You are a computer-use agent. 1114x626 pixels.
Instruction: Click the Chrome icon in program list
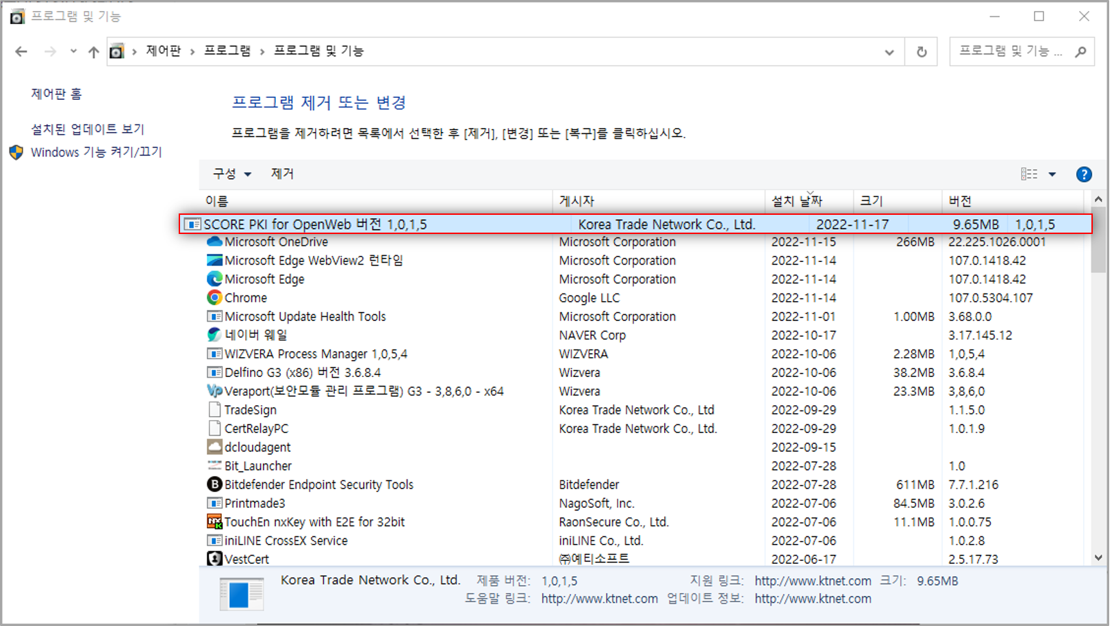214,298
